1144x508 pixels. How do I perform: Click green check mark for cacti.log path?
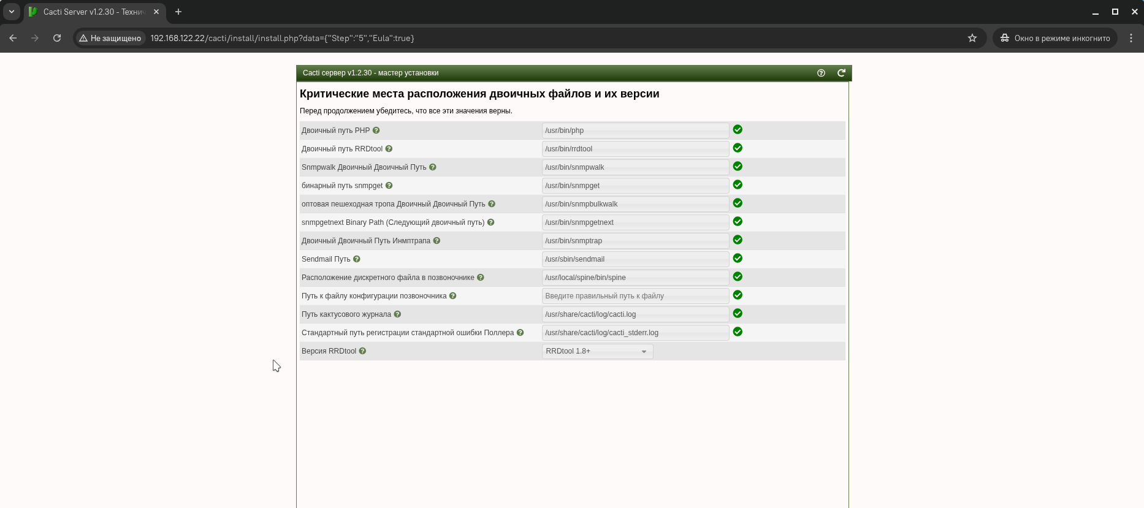click(738, 314)
